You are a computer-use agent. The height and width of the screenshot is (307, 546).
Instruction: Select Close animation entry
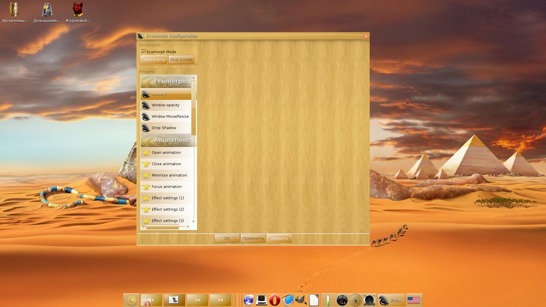(x=167, y=164)
